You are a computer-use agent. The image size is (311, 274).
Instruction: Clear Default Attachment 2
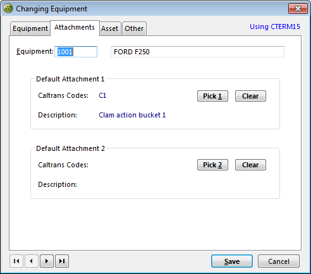tap(250, 165)
